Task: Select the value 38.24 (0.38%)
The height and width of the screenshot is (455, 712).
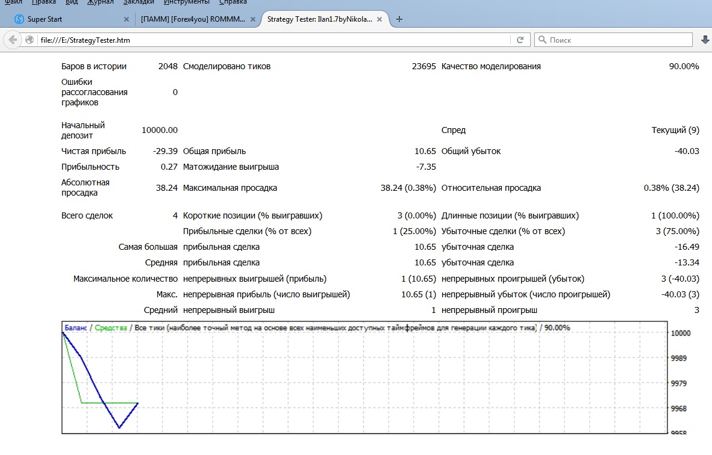Action: (408, 188)
